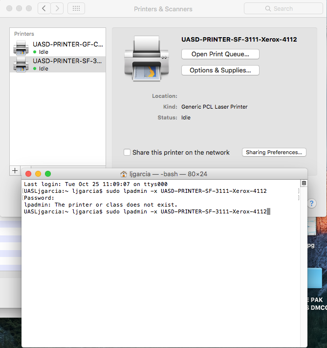
Task: Click the printer name heading UASD-PRINTER-SF-3111-Xerox-4112
Action: (x=239, y=40)
